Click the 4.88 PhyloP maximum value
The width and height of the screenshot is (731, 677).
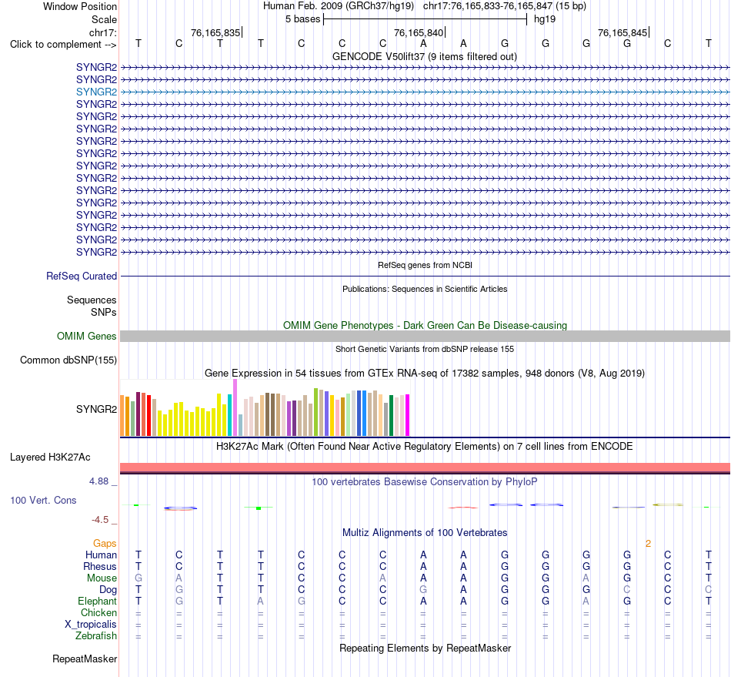[98, 481]
